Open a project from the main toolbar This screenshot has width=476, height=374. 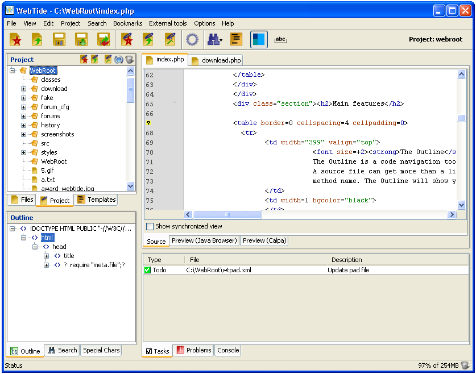[148, 39]
